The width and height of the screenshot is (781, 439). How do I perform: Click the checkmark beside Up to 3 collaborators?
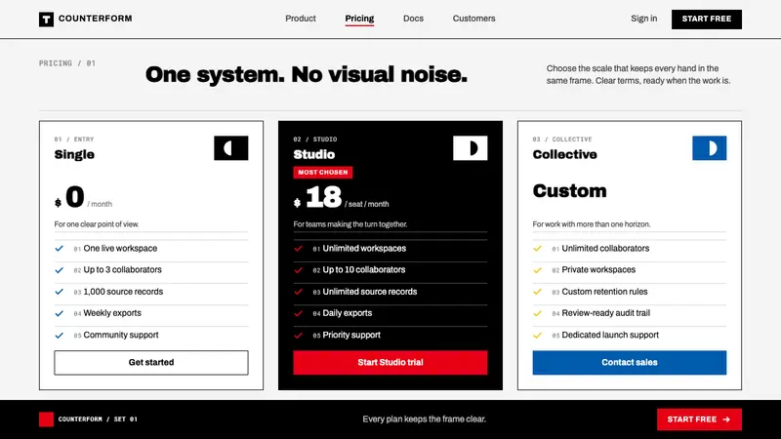(x=60, y=270)
